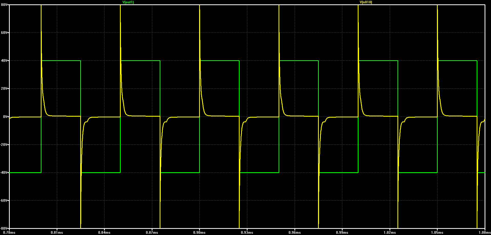
Task: Click the -60V vertical axis label
Action: tap(4, 200)
